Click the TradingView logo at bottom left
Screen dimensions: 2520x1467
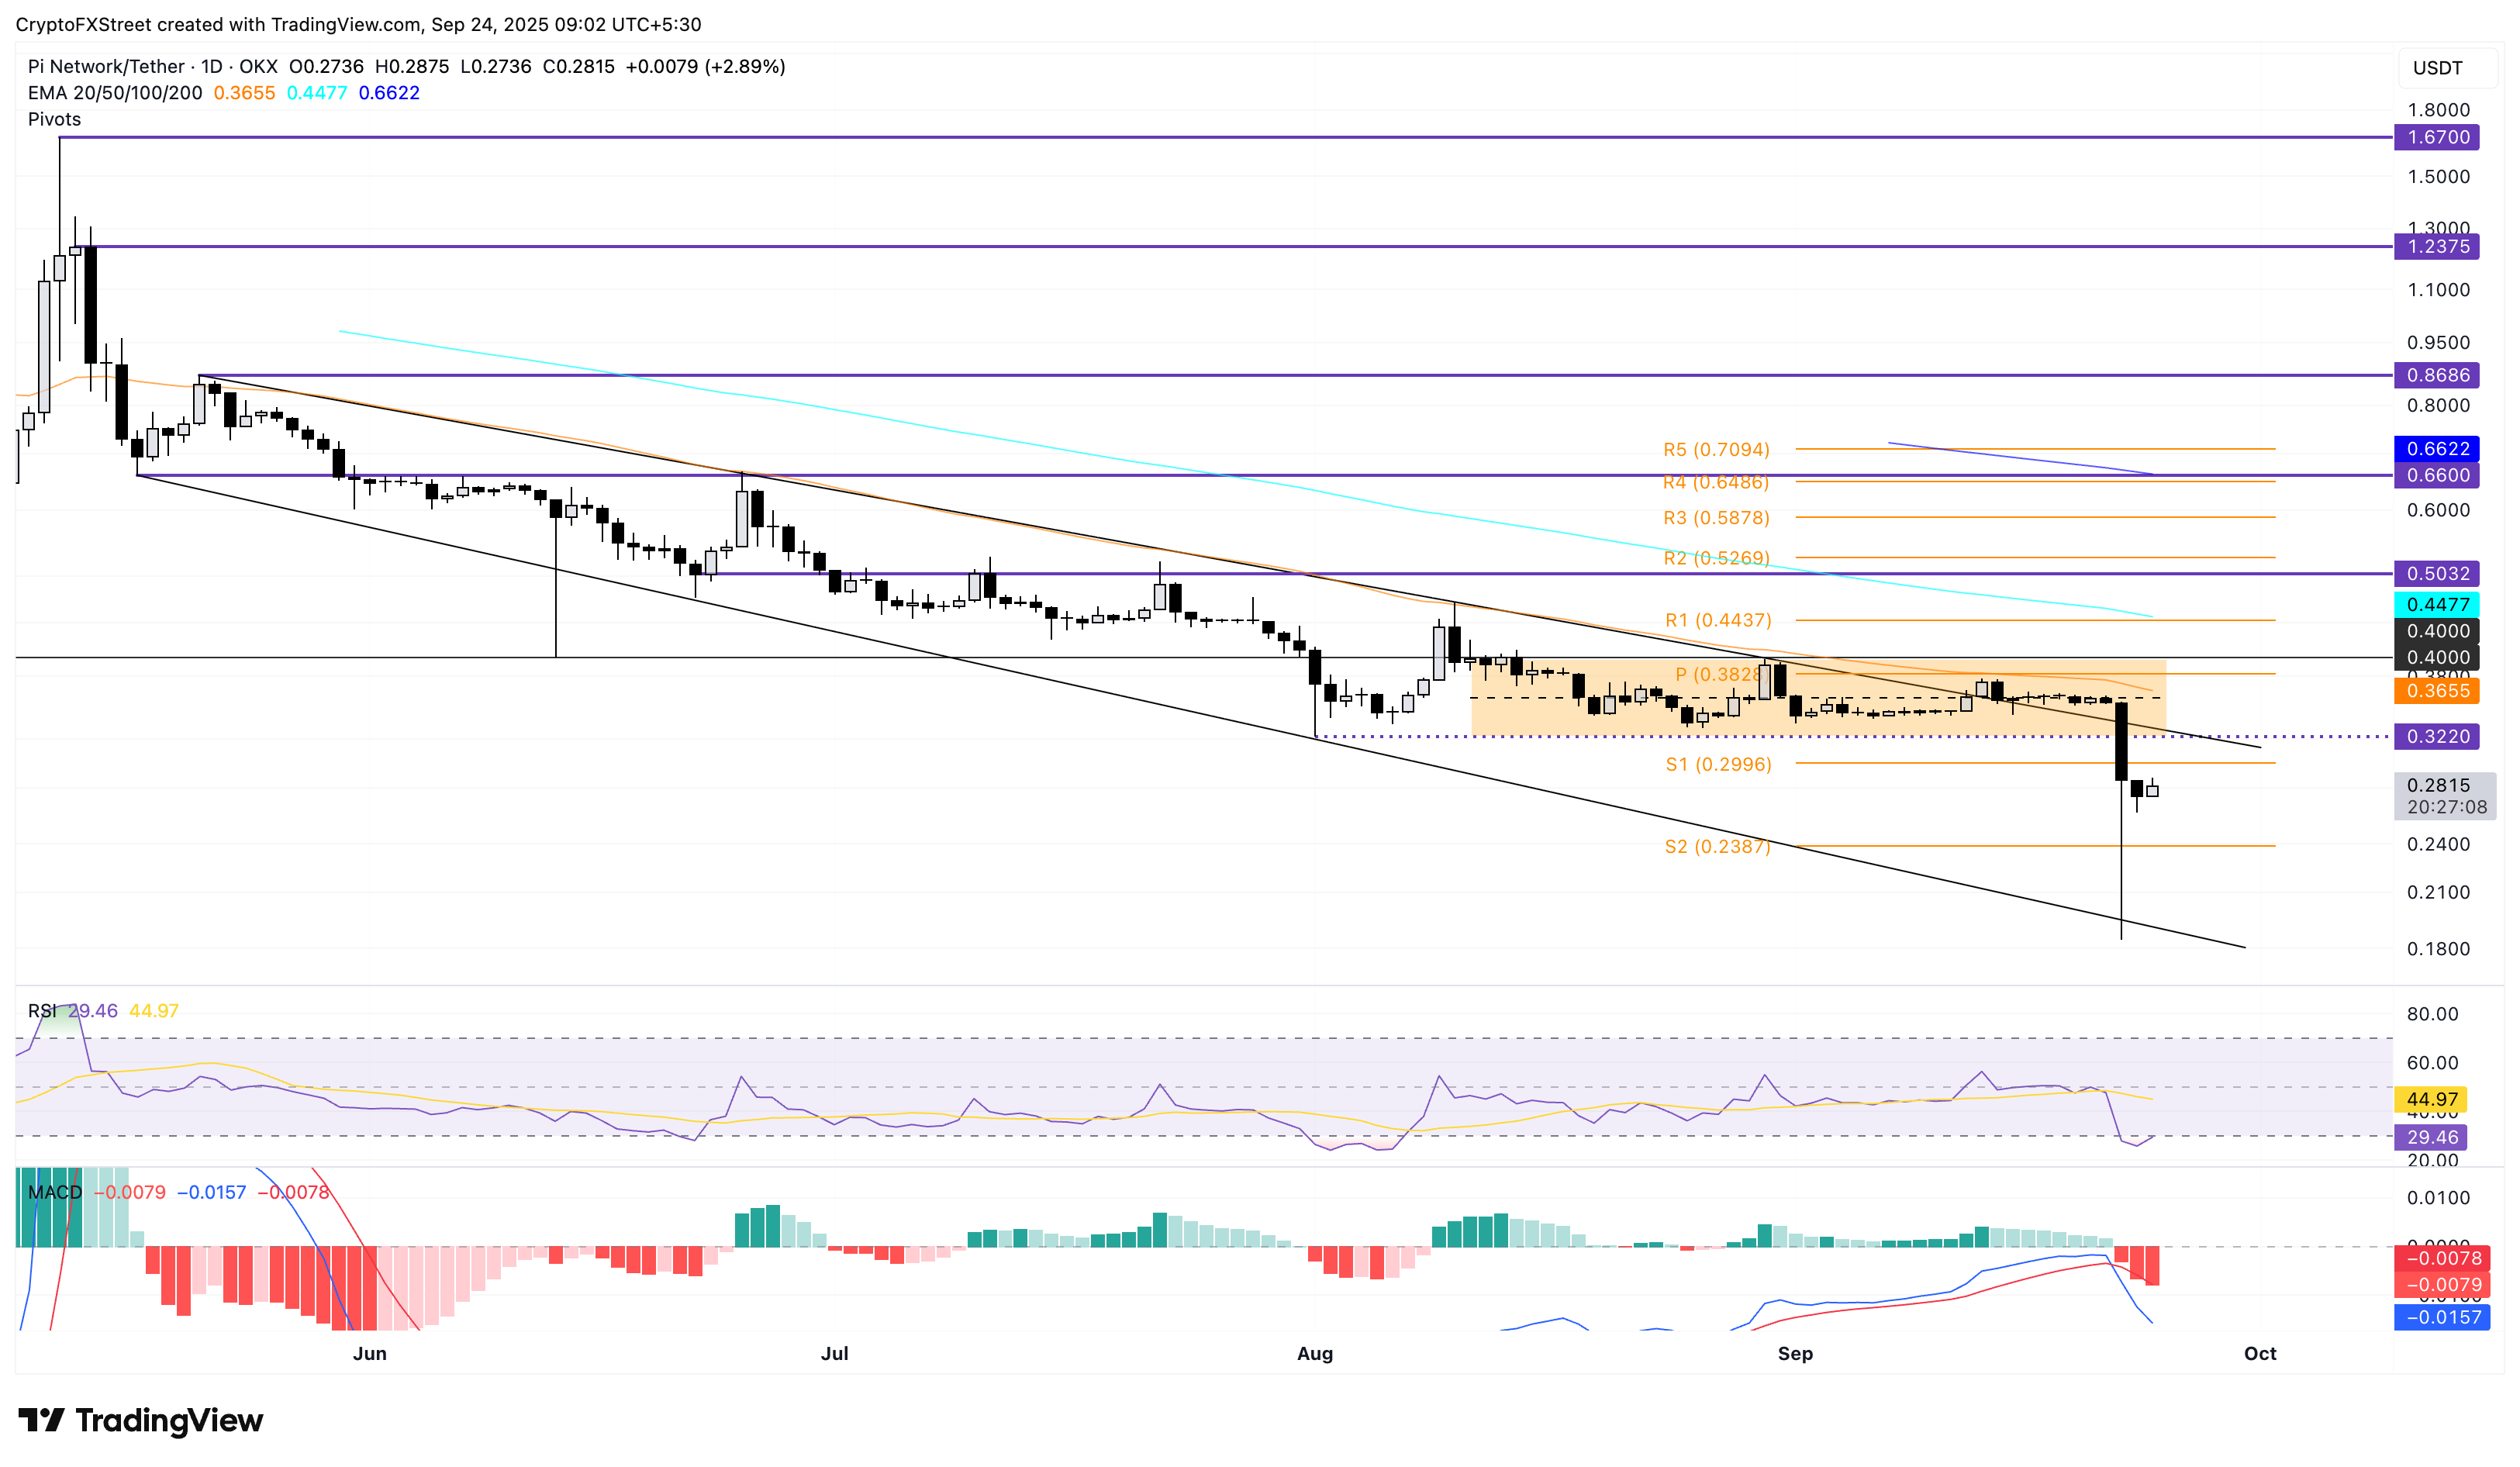pos(140,1420)
